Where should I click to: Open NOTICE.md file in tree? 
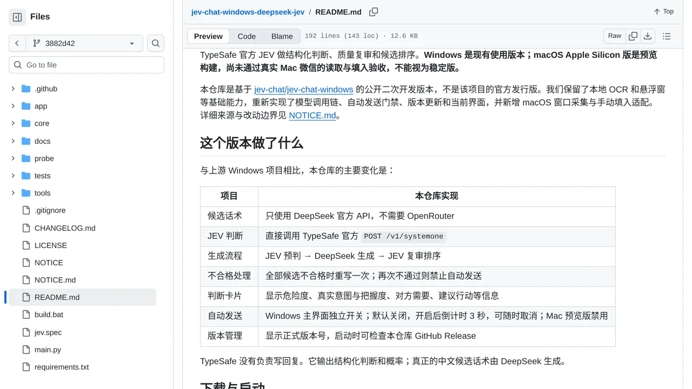55,280
